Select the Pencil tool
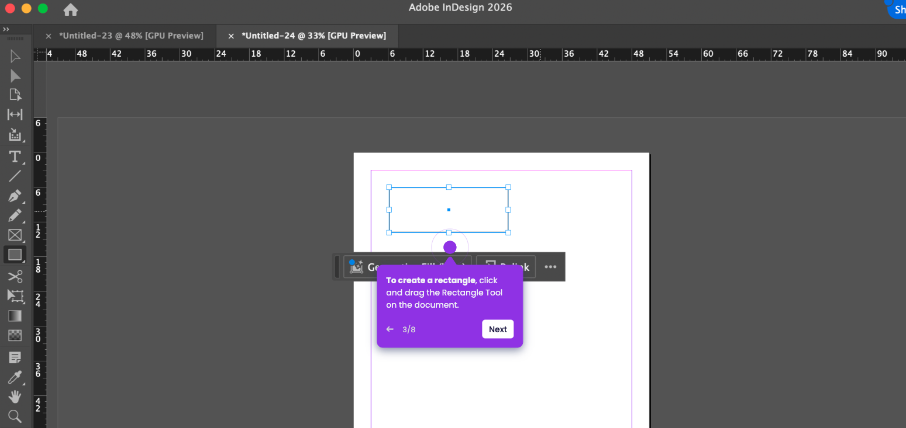Image resolution: width=906 pixels, height=428 pixels. 15,215
